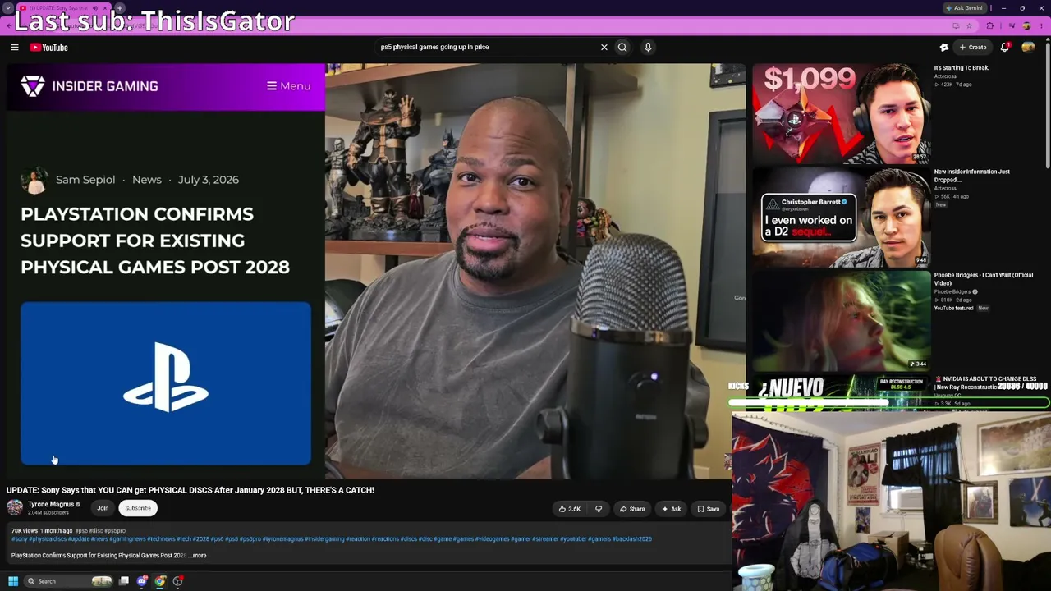Open the Insider Gaming Menu in the video
Screen dimensions: 1051x591
[x=288, y=86]
